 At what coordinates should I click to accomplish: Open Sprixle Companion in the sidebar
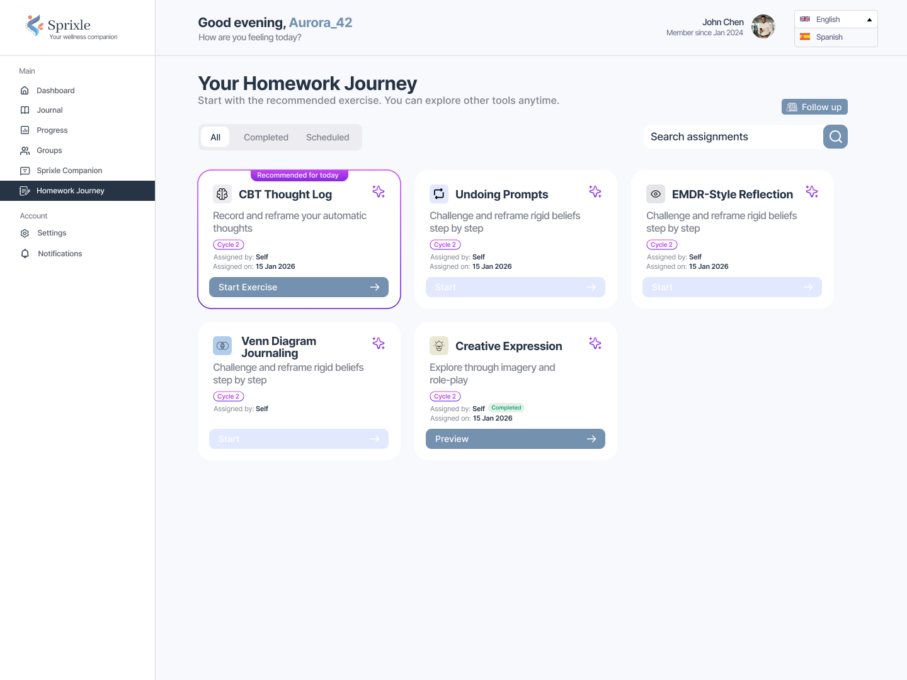(x=69, y=171)
